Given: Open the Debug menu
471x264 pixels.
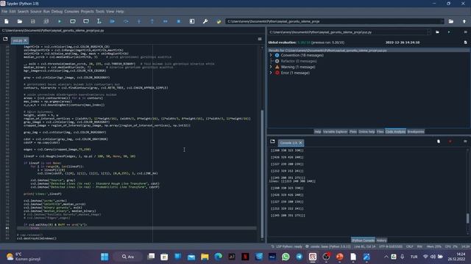Looking at the screenshot, I should [57, 12].
